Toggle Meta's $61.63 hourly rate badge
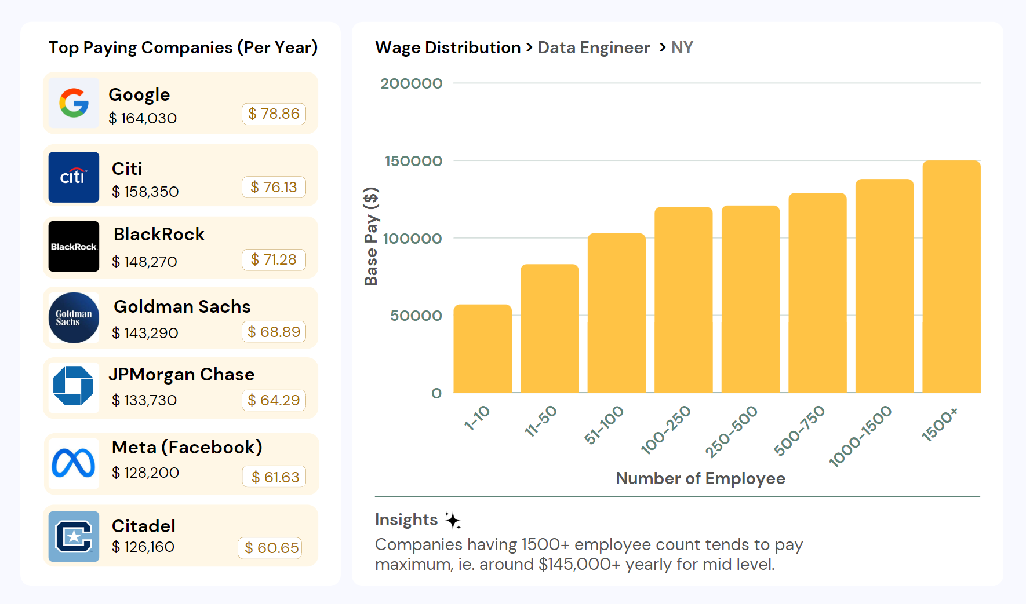Image resolution: width=1026 pixels, height=604 pixels. coord(274,477)
